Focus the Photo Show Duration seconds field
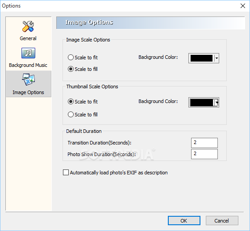250x231 pixels. coord(204,154)
